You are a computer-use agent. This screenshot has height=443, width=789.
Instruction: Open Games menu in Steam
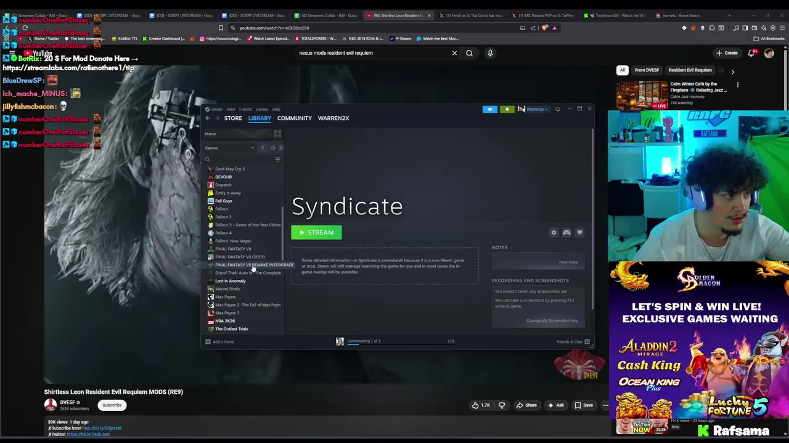click(262, 110)
